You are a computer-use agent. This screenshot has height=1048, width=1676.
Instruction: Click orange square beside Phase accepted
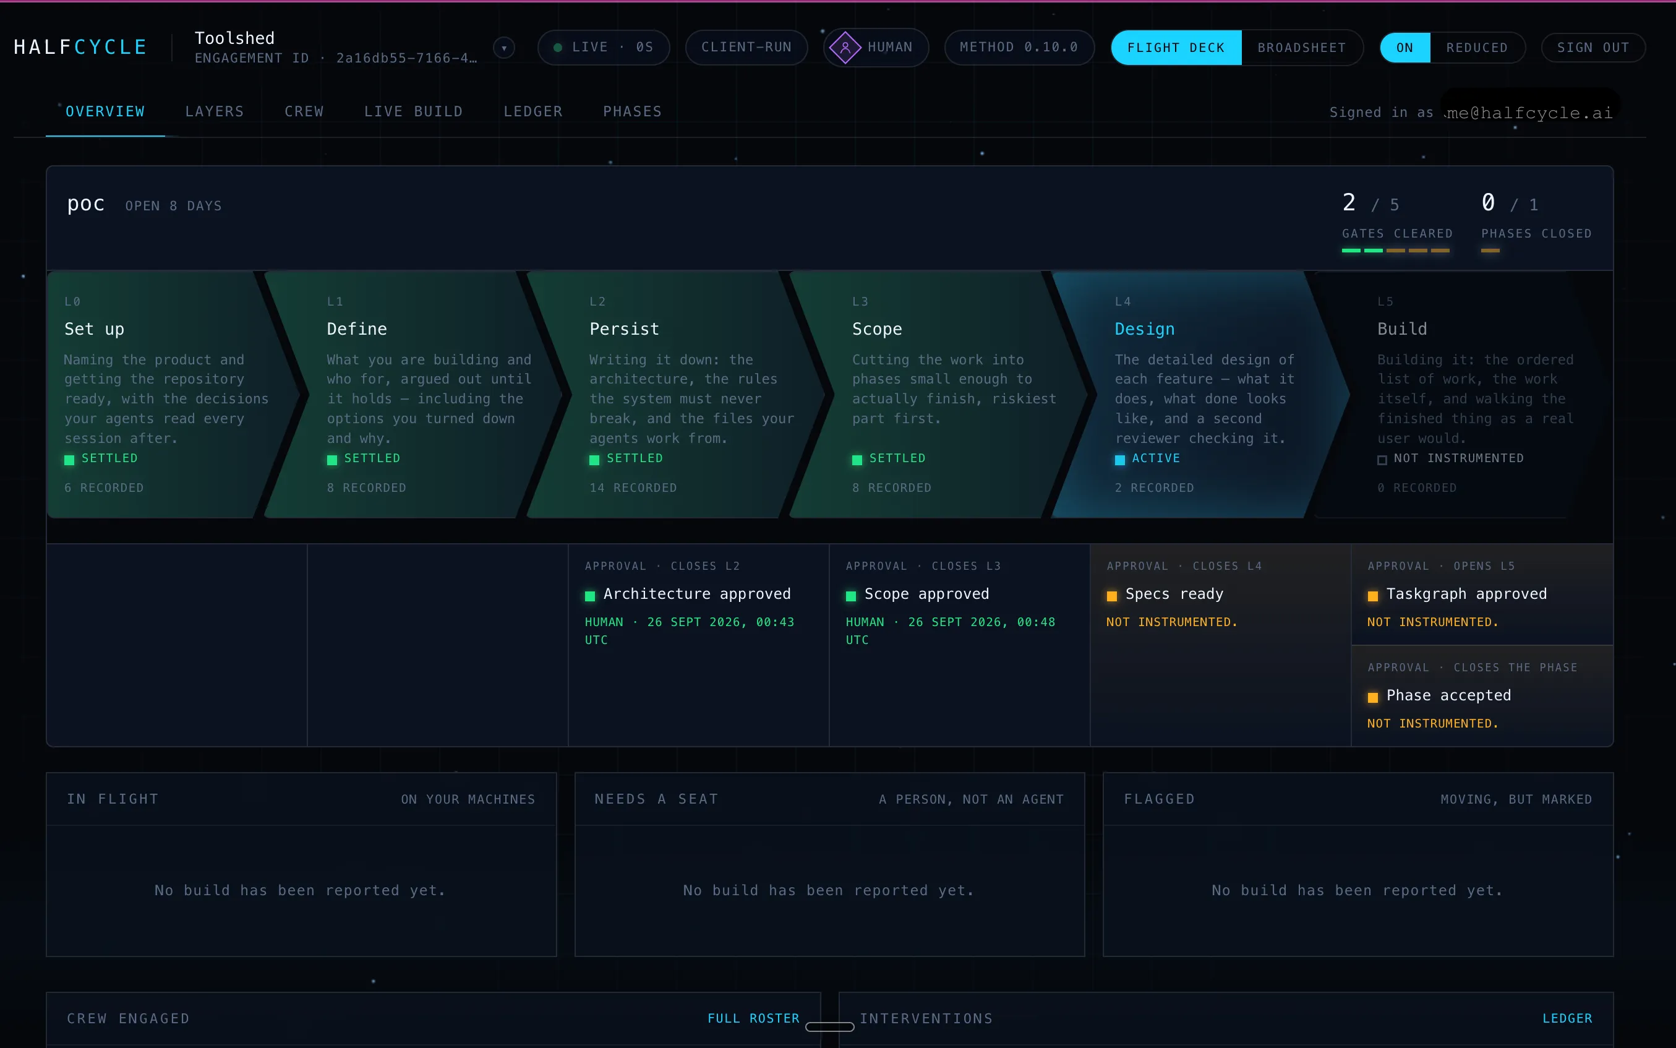1372,697
